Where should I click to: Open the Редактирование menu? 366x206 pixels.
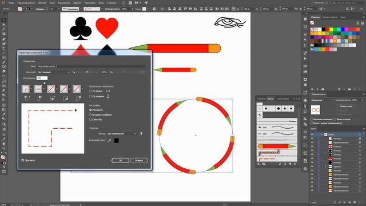click(26, 3)
